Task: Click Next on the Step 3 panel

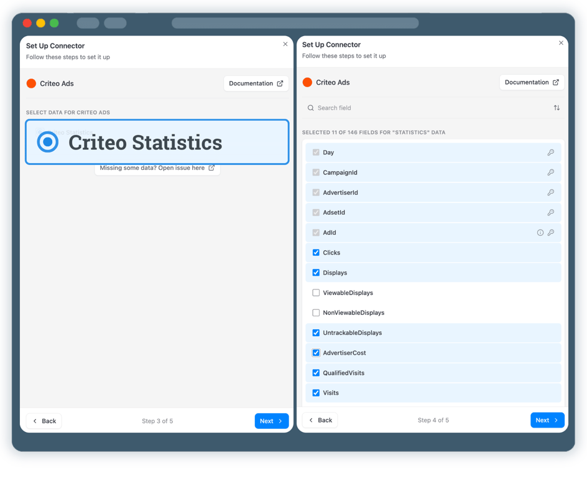Action: 271,421
